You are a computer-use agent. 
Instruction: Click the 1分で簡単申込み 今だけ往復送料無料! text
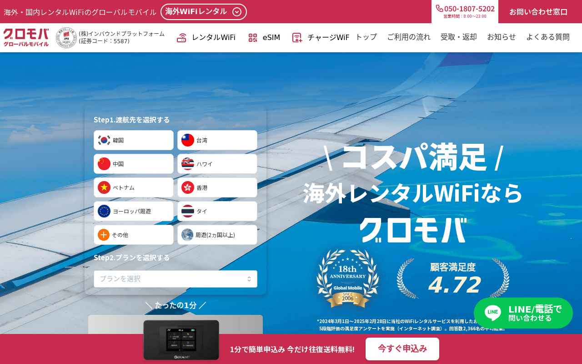click(292, 349)
